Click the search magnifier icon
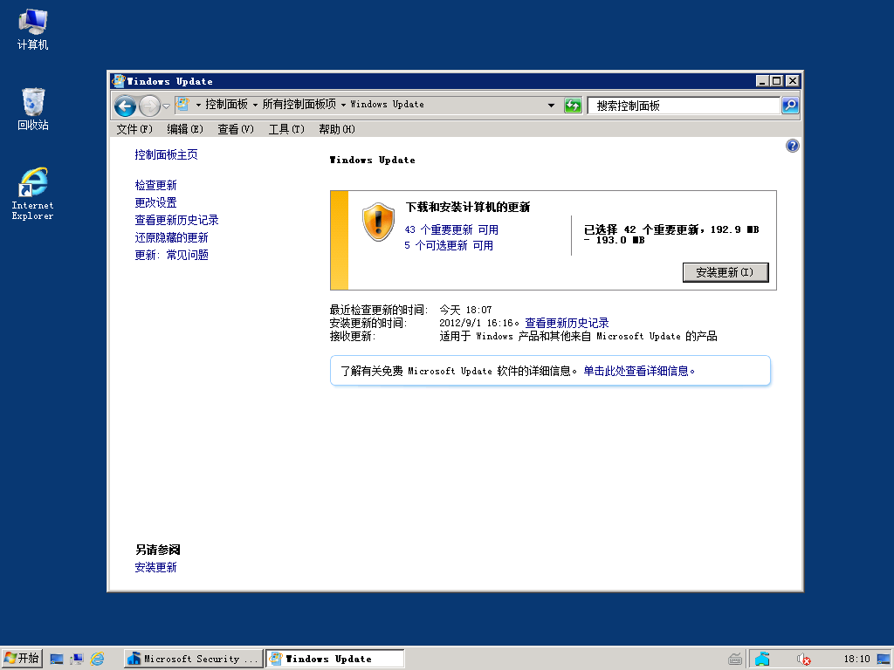The width and height of the screenshot is (894, 670). [x=790, y=106]
